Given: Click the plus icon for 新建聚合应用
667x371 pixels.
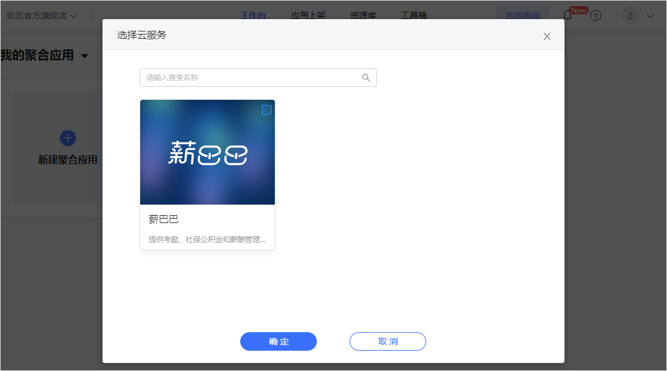Looking at the screenshot, I should [68, 138].
